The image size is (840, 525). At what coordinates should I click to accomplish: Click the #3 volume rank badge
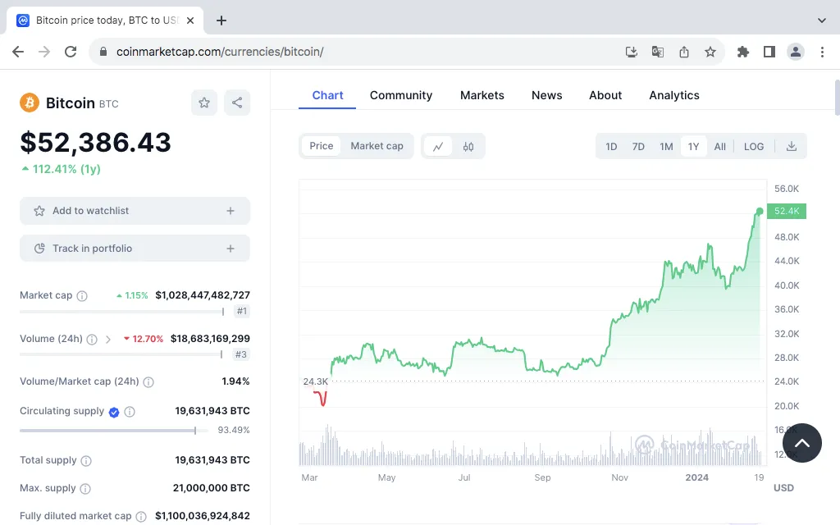(242, 354)
